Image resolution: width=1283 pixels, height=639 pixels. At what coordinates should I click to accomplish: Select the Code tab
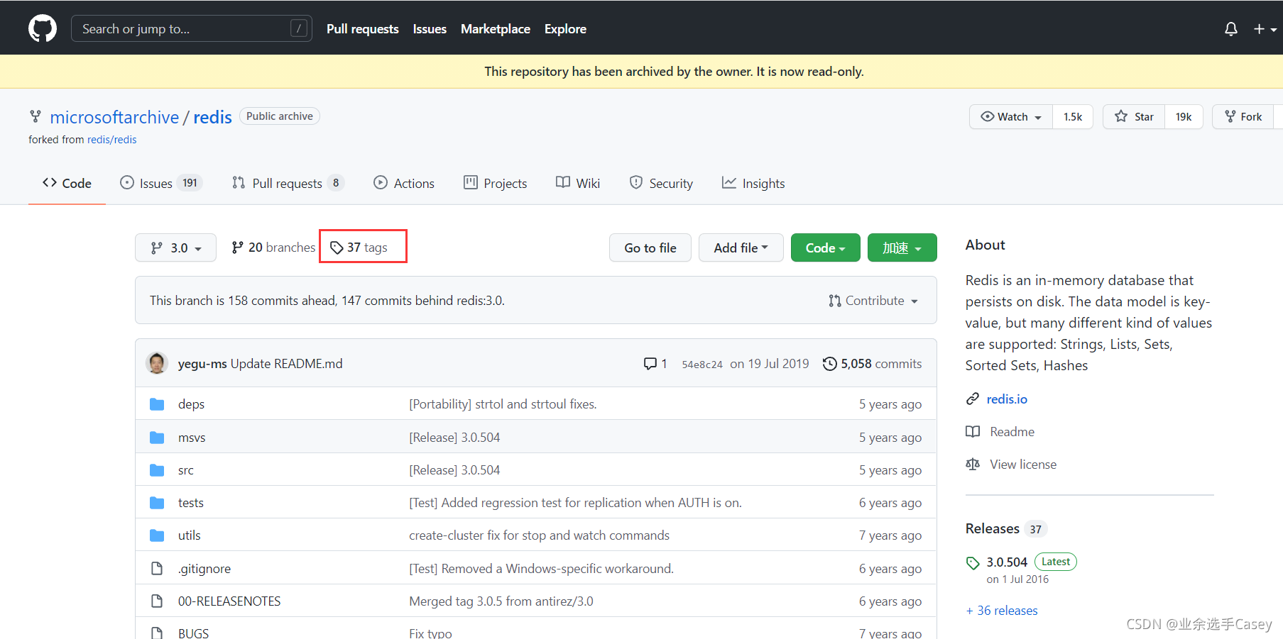67,183
